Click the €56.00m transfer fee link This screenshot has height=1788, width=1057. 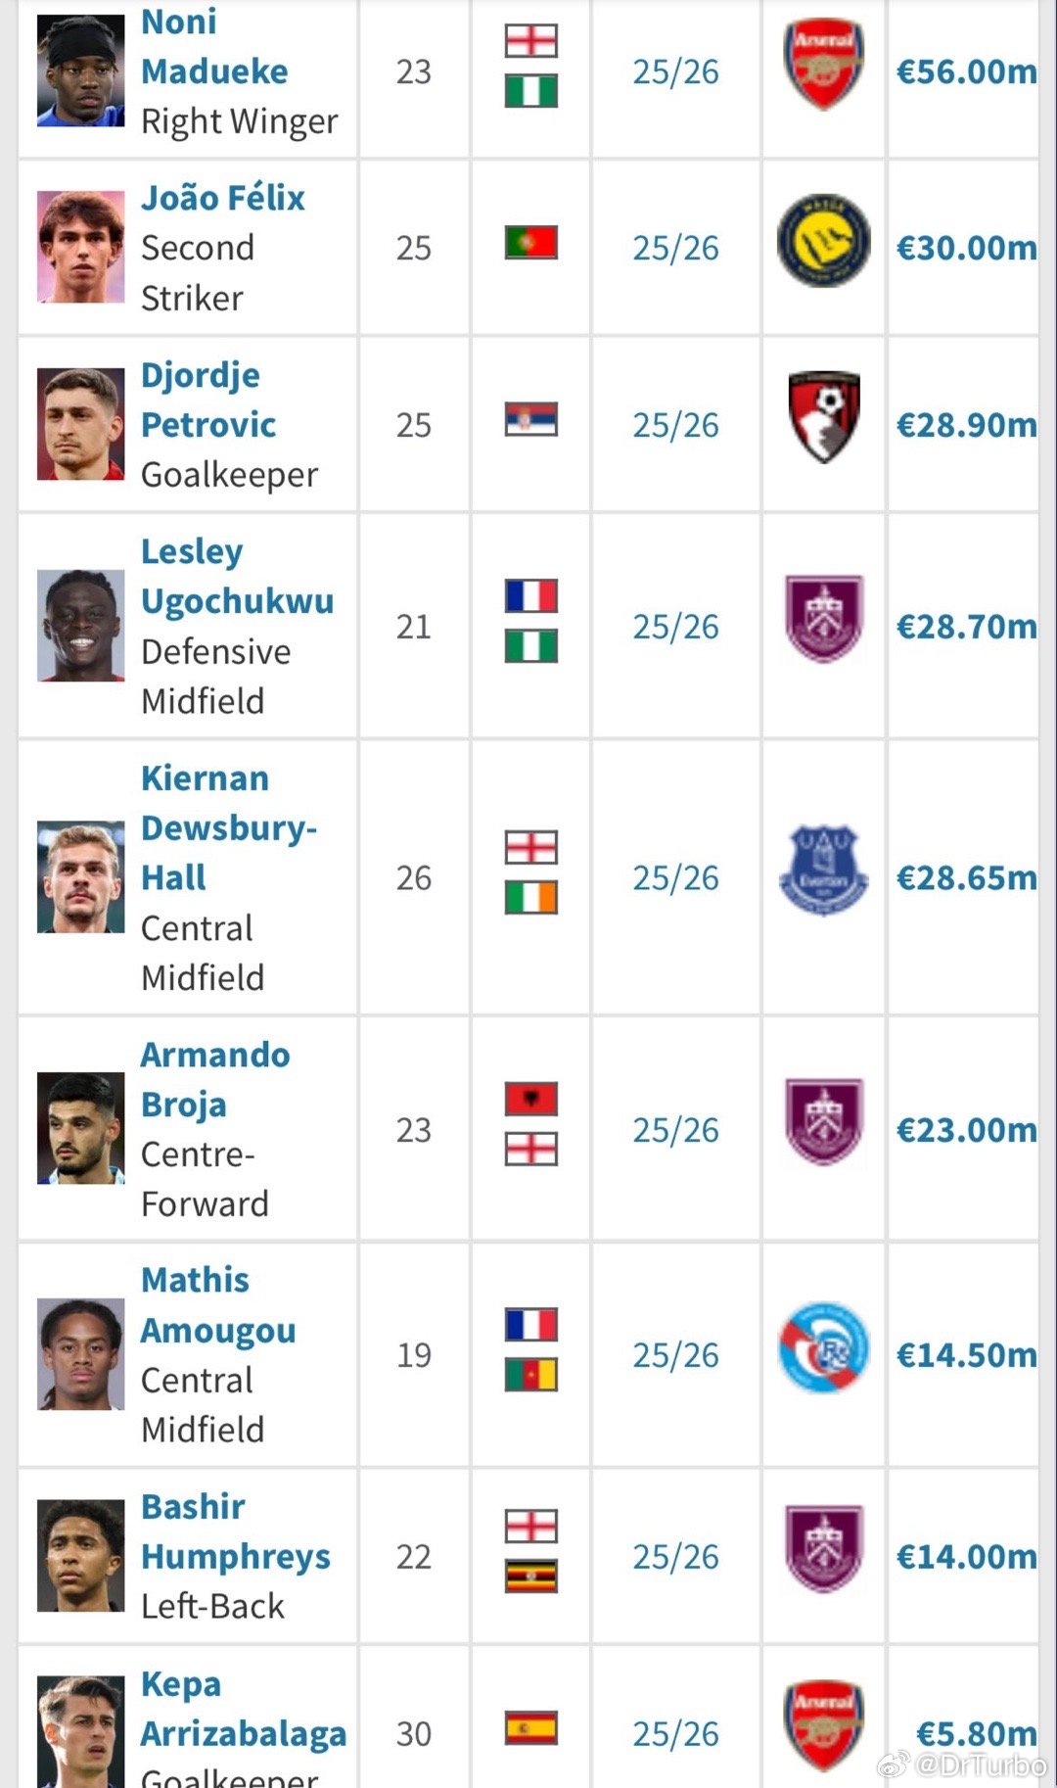pyautogui.click(x=966, y=71)
